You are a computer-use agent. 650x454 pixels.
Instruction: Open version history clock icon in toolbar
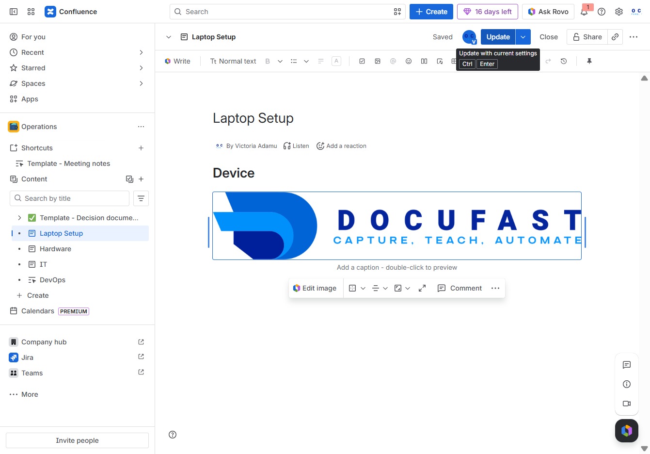[564, 61]
